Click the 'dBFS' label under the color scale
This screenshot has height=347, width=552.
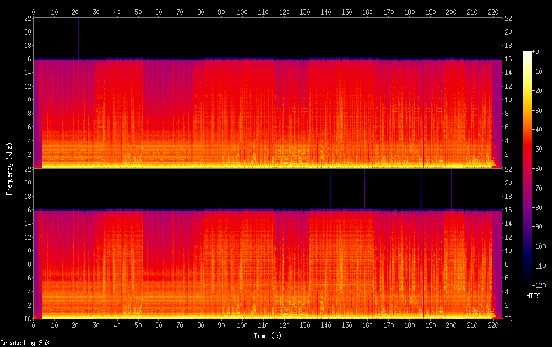(533, 296)
